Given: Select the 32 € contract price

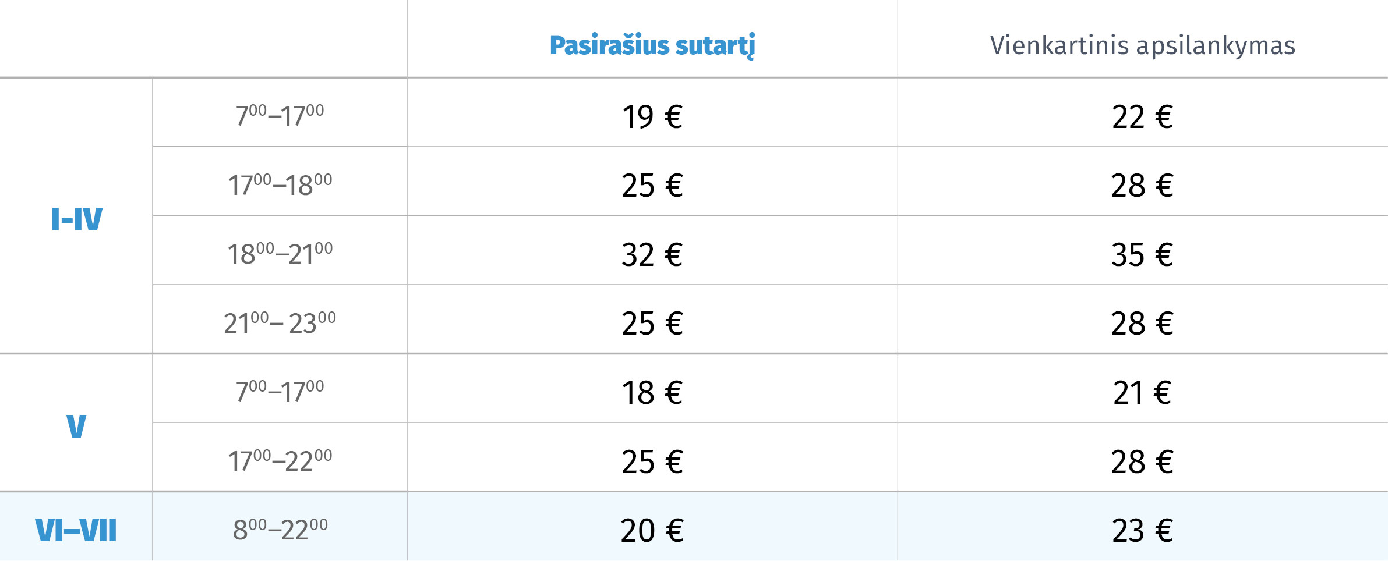Looking at the screenshot, I should (652, 254).
